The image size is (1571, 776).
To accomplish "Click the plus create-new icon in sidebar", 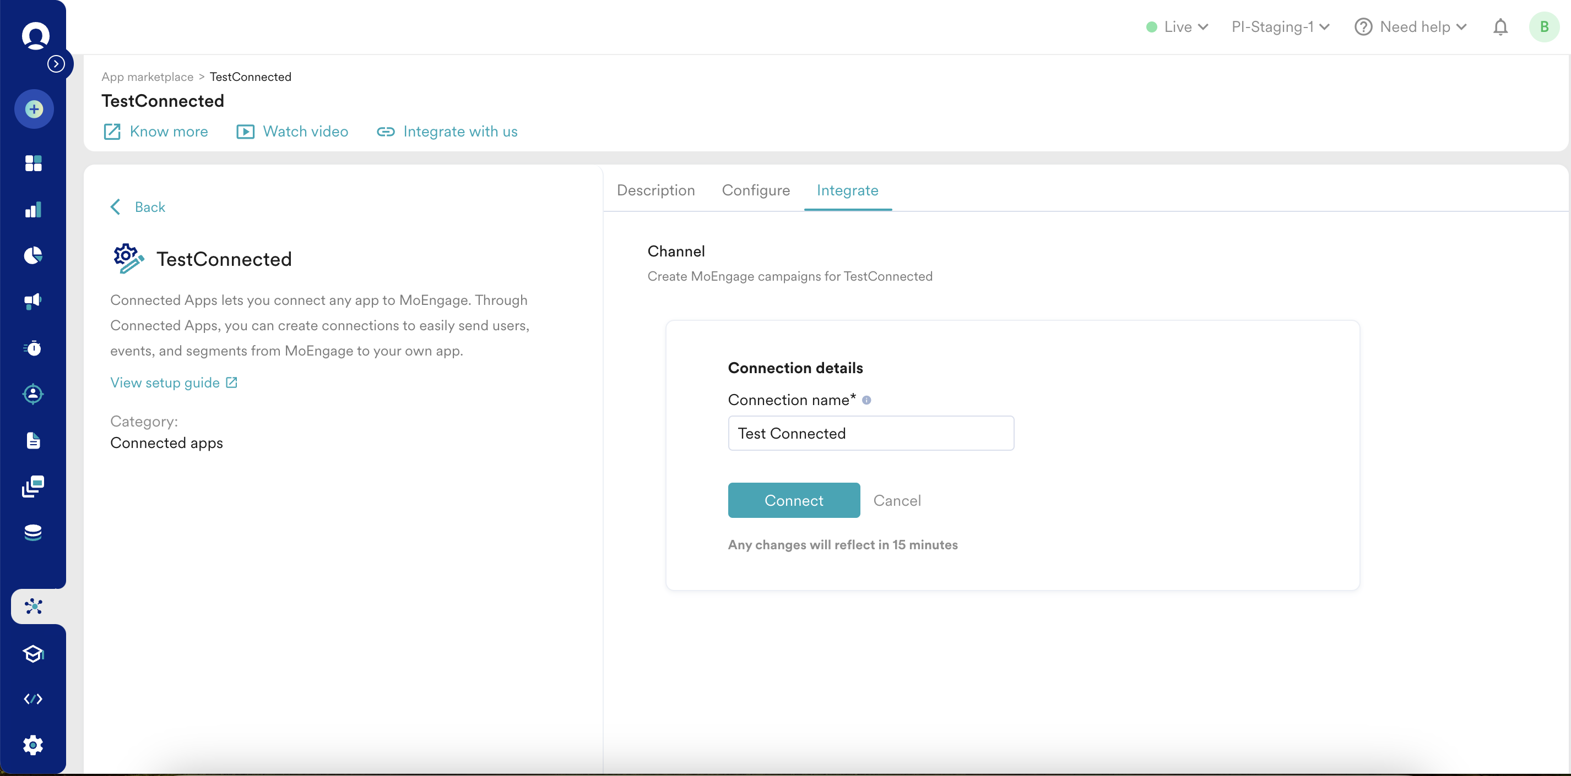I will click(x=34, y=110).
